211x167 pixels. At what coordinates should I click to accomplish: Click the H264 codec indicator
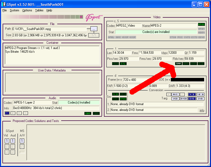coord(201,32)
